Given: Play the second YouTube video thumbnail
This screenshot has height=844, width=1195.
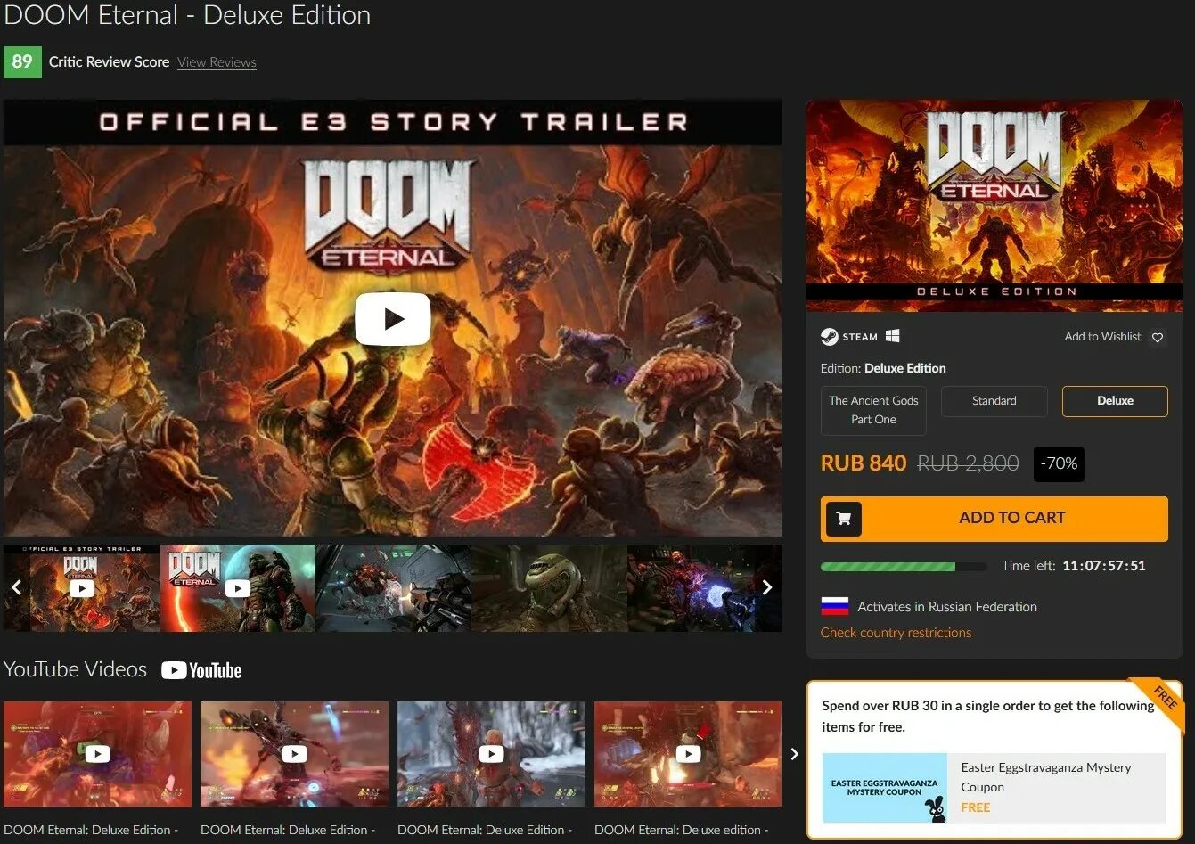Looking at the screenshot, I should (x=294, y=754).
